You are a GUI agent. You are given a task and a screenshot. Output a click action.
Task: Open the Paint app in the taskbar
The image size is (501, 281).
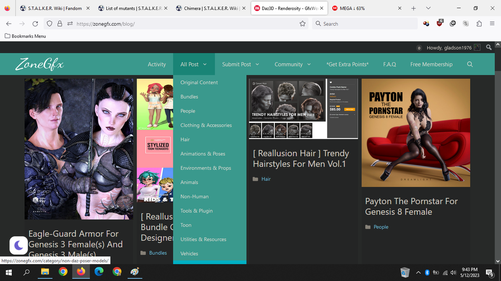[135, 272]
